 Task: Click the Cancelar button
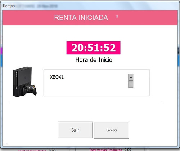(x=112, y=130)
